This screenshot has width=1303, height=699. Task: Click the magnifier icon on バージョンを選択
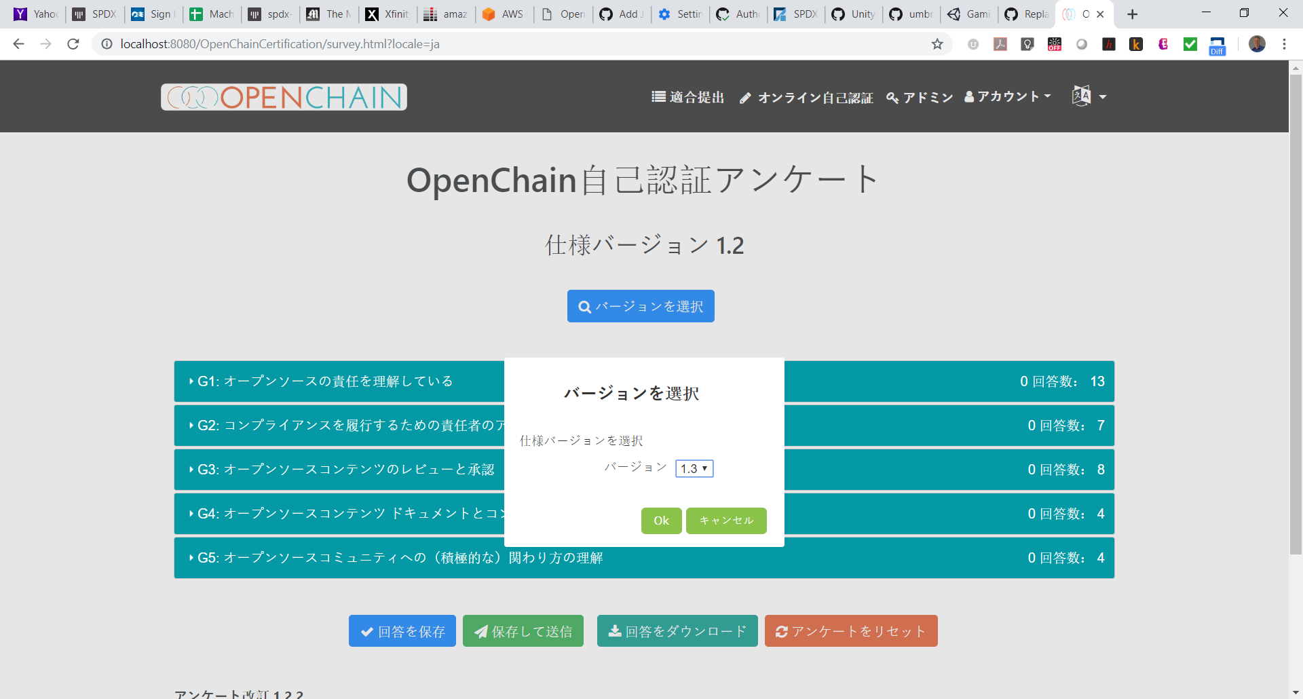click(x=584, y=306)
